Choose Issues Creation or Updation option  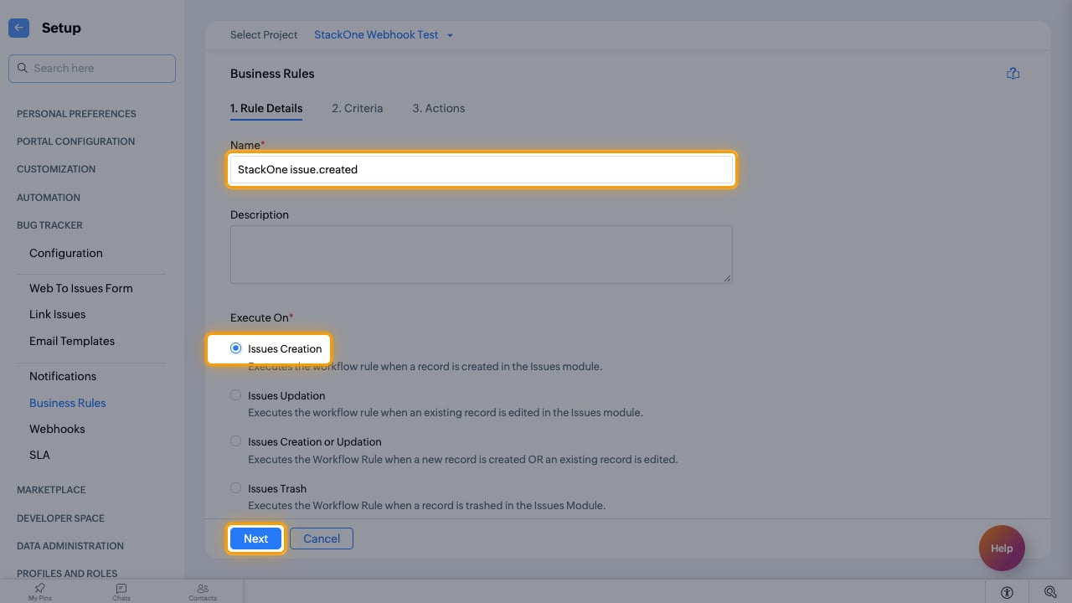pos(236,441)
